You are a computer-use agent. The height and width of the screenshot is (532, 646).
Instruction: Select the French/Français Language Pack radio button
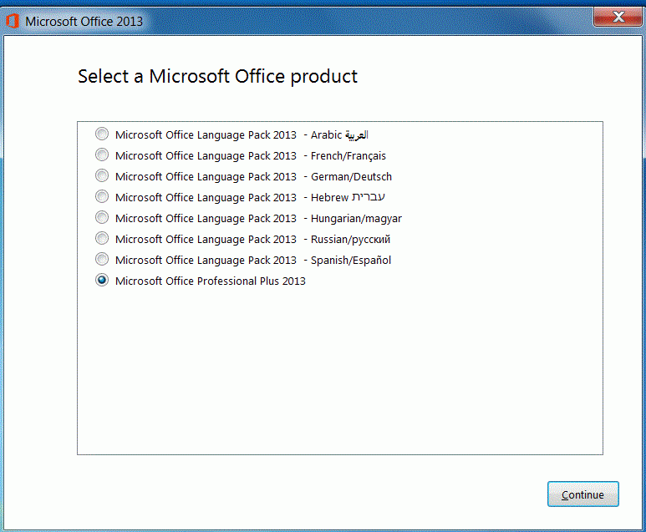click(x=102, y=155)
